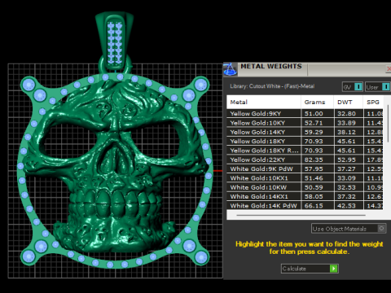Click the 52.95 DWT cell

349,160
